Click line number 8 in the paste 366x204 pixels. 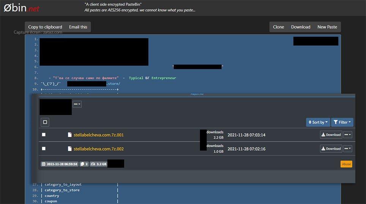click(36, 78)
